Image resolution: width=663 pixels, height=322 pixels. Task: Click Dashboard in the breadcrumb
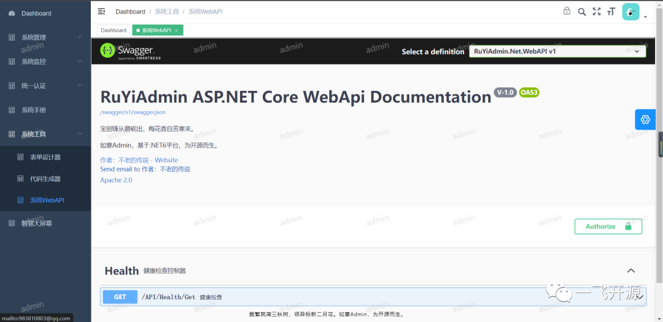click(130, 12)
